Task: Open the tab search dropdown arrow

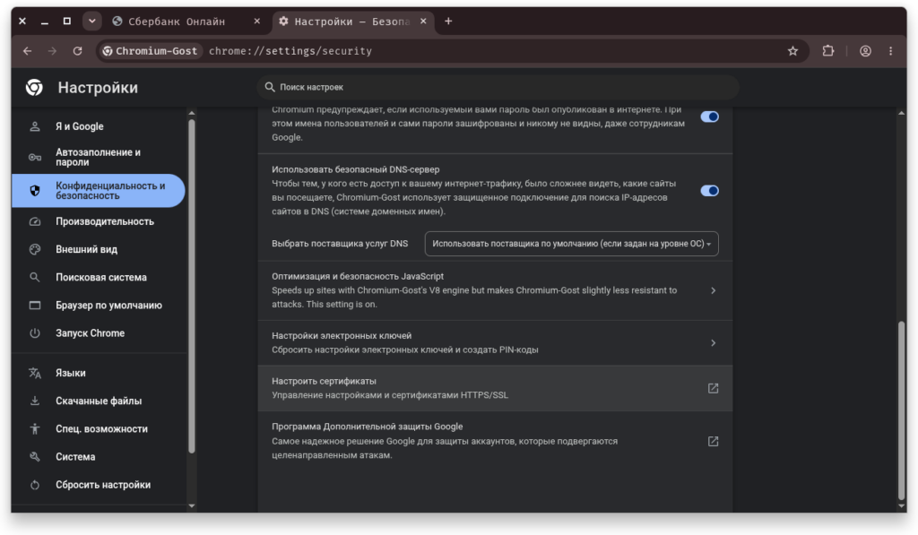Action: (x=92, y=22)
